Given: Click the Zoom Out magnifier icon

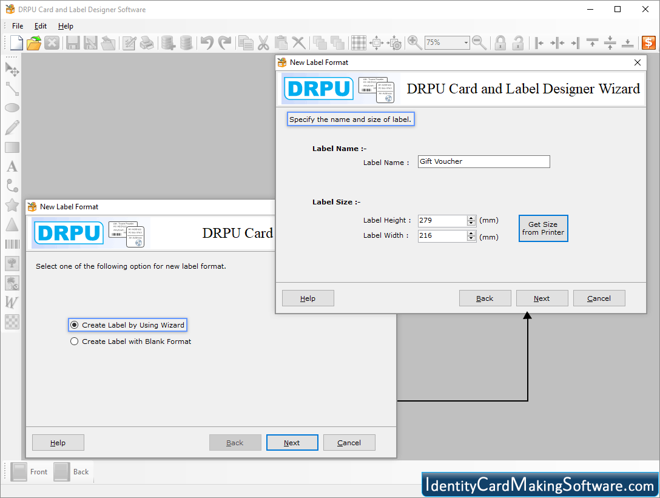Looking at the screenshot, I should 479,42.
